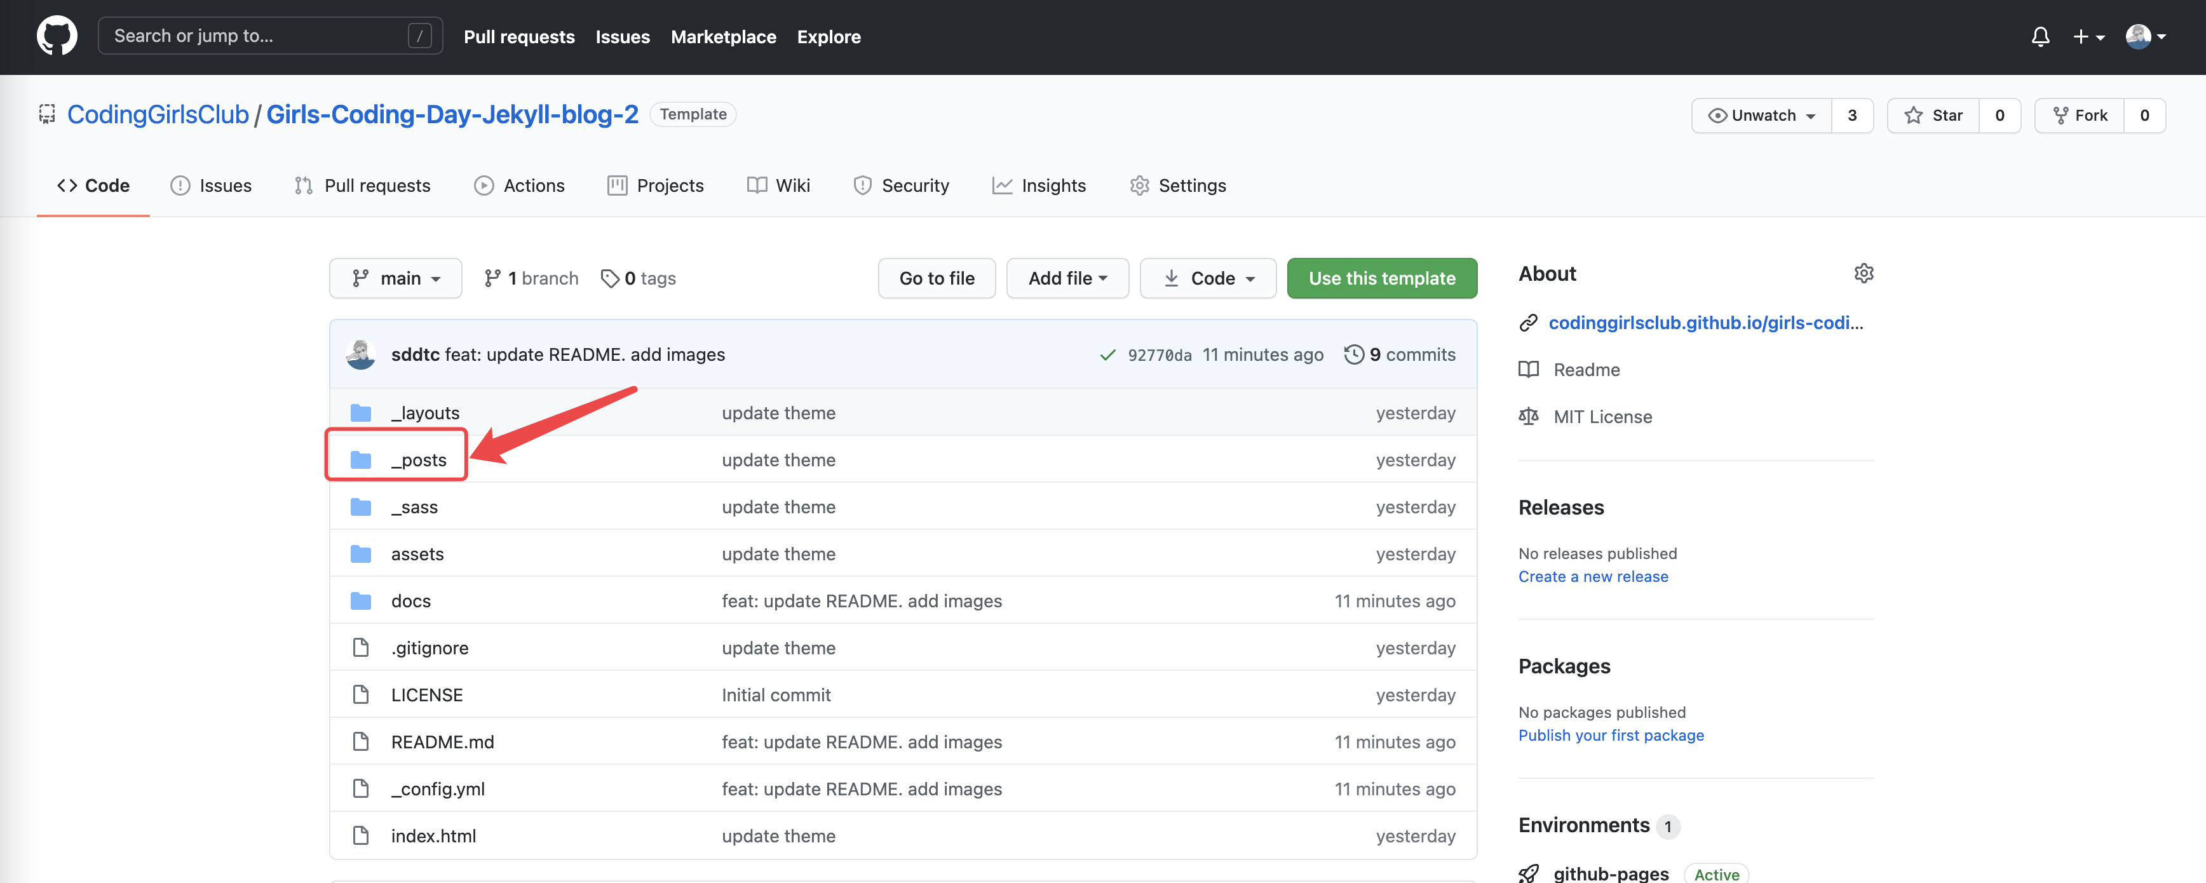Expand the Code download dropdown
The width and height of the screenshot is (2206, 883).
[1207, 278]
